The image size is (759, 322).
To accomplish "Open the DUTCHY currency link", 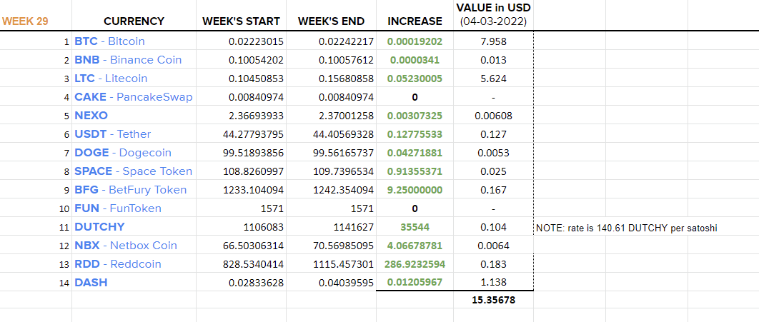I will coord(99,227).
